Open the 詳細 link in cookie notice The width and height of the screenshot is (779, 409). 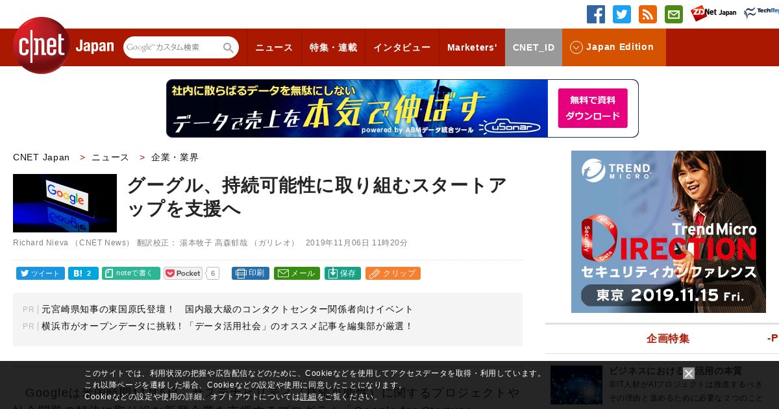click(x=308, y=396)
